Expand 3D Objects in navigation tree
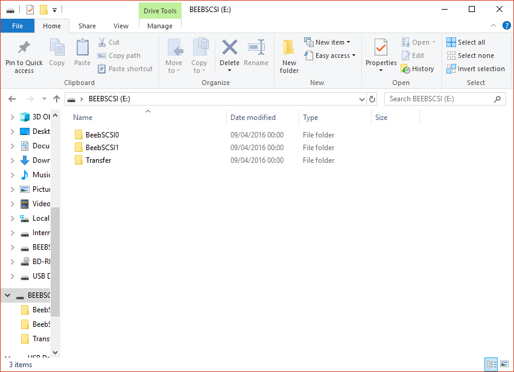Image resolution: width=514 pixels, height=372 pixels. tap(12, 117)
